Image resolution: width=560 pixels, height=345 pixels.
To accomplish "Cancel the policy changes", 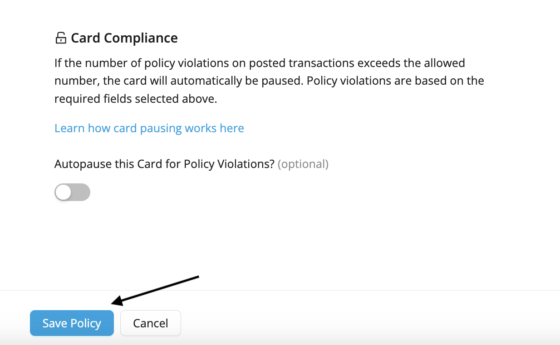I will pos(151,323).
